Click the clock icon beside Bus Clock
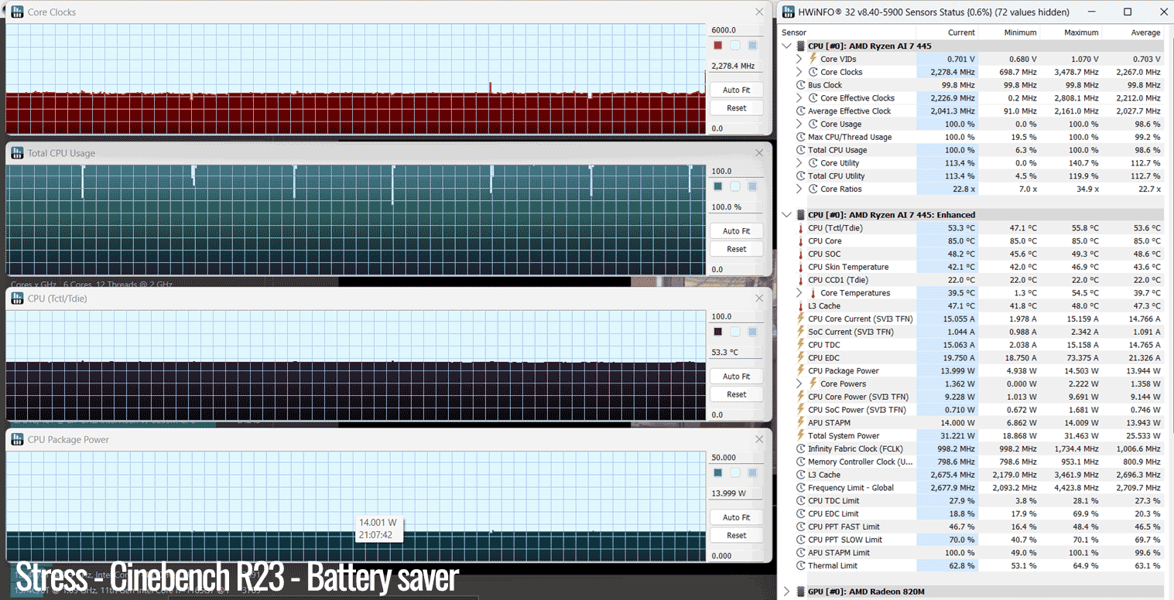The height and width of the screenshot is (600, 1174). coord(800,85)
